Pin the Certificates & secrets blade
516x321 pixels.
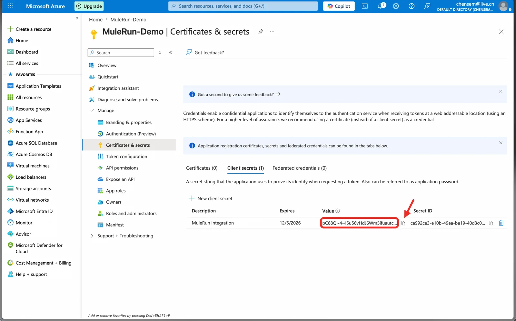pos(261,32)
